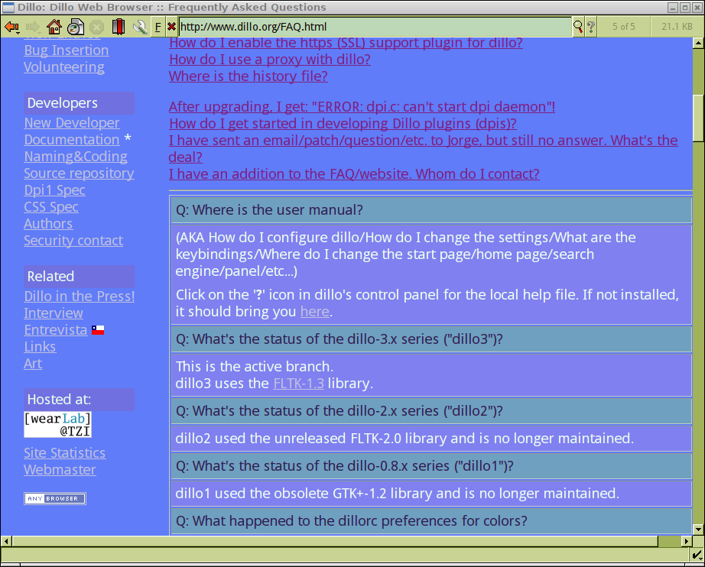Image resolution: width=705 pixels, height=567 pixels.
Task: Open the Bookmarks book icon
Action: point(118,28)
